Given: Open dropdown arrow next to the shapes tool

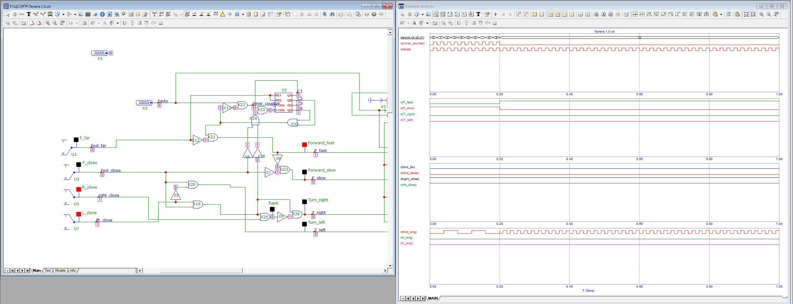Looking at the screenshot, I should [63, 14].
